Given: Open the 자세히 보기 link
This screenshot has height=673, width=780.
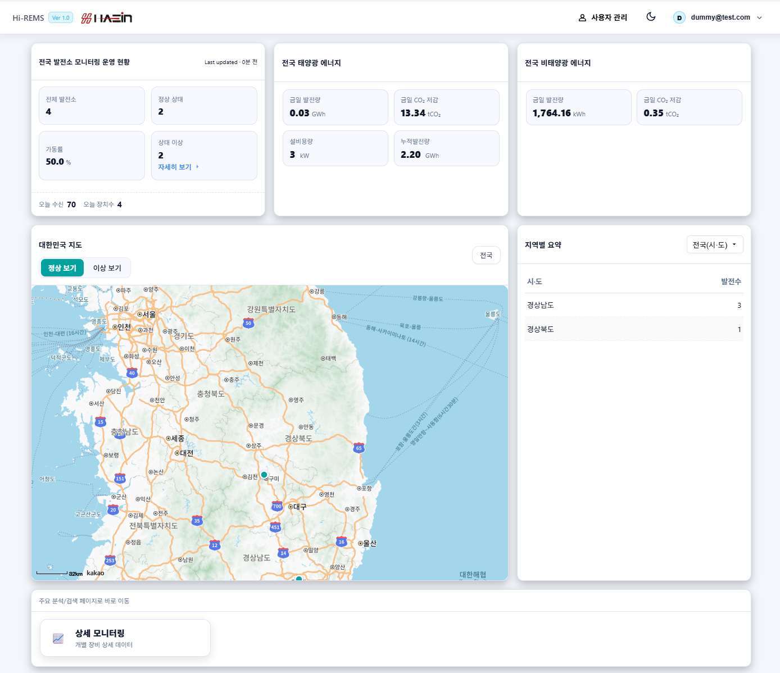Looking at the screenshot, I should point(178,167).
